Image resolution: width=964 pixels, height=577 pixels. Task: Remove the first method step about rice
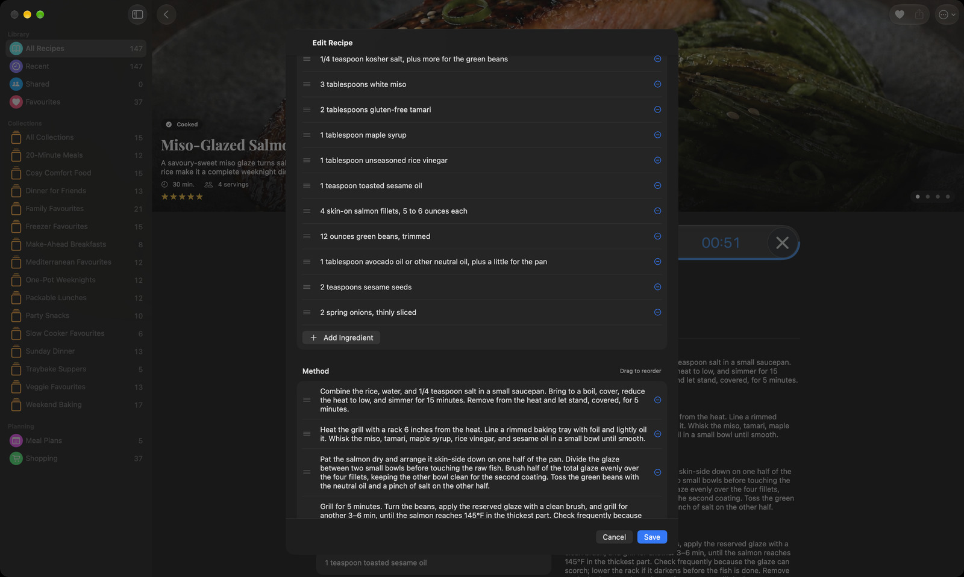pos(657,400)
